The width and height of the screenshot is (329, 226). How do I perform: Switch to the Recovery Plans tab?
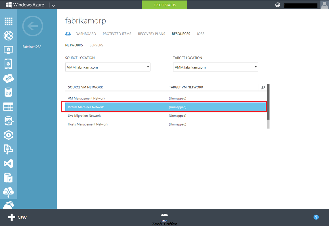point(152,34)
